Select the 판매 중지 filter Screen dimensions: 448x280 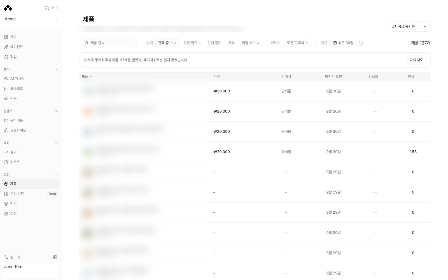pos(214,43)
